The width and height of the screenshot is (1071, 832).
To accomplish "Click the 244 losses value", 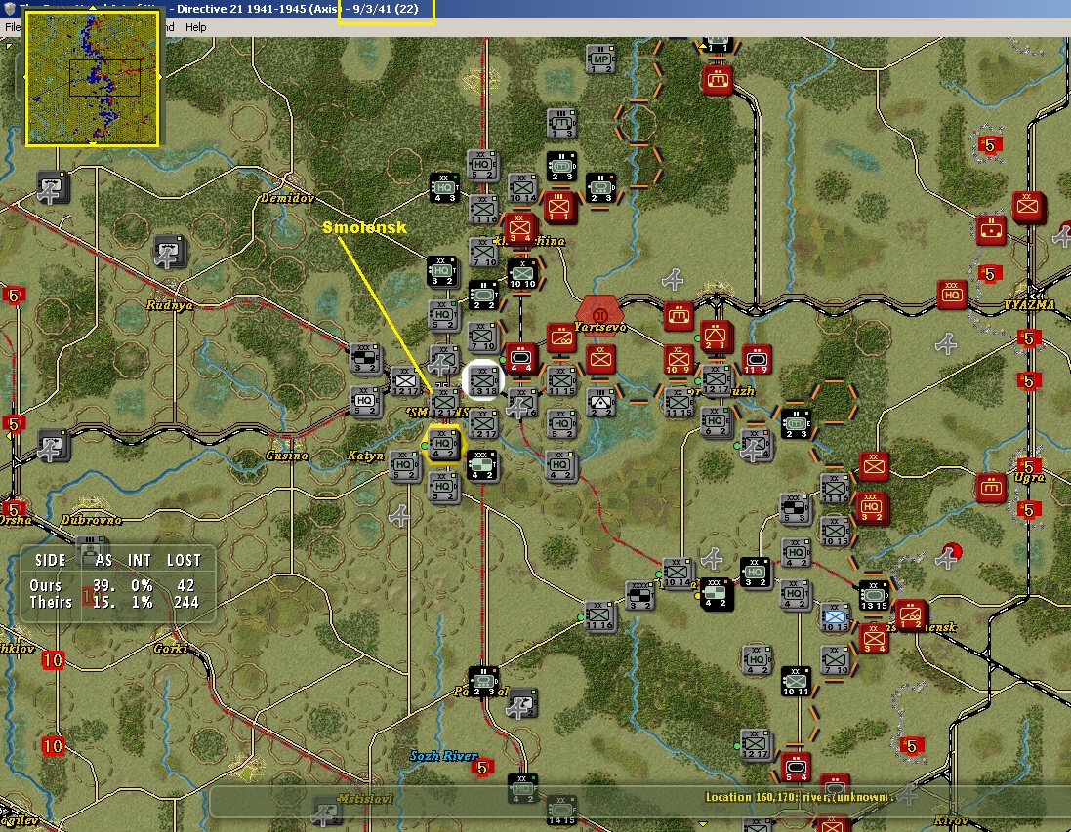I will point(185,603).
